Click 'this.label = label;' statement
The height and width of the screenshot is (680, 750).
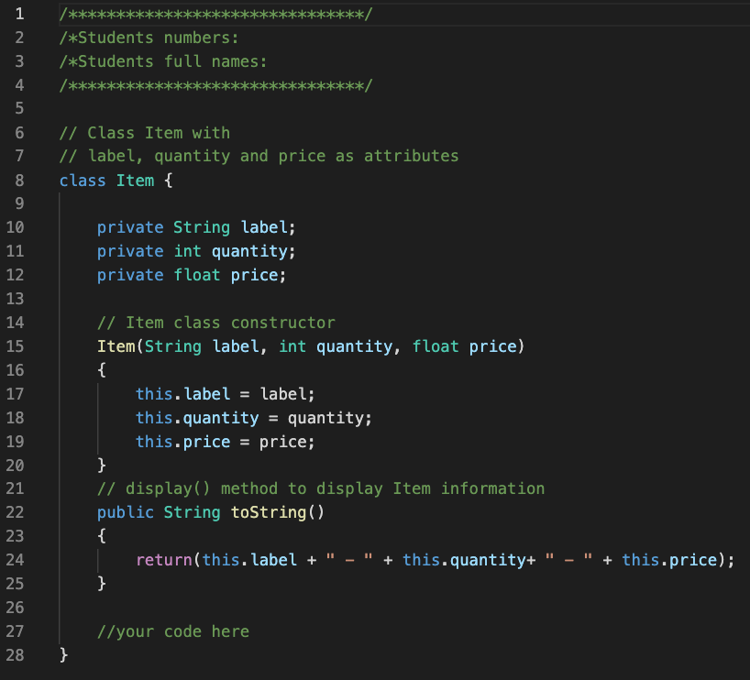225,394
